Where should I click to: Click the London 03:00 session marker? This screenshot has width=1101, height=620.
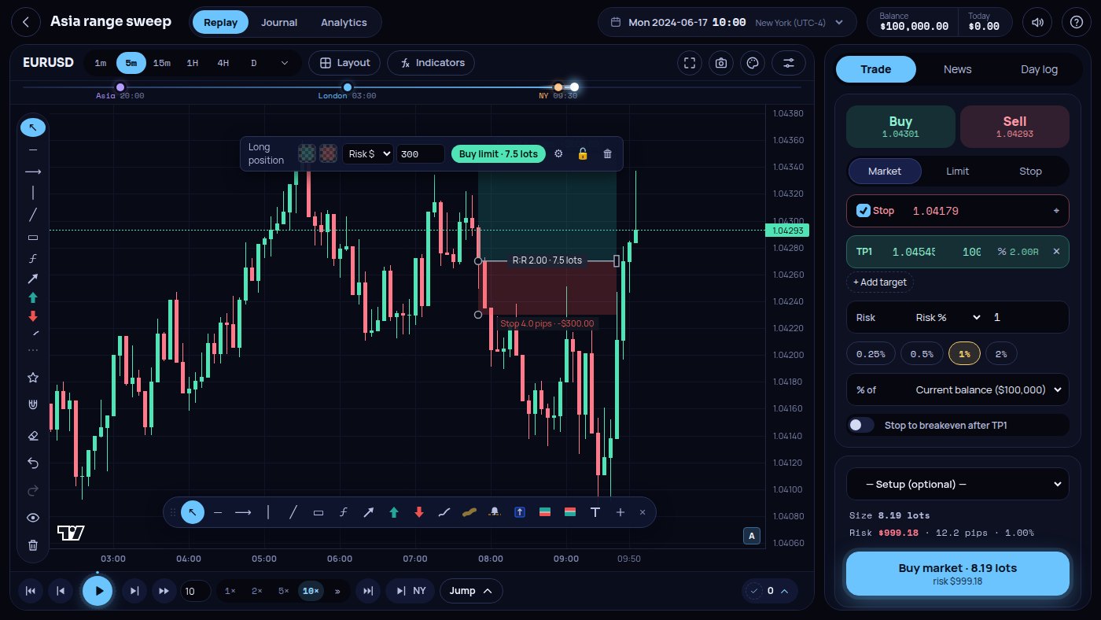348,87
